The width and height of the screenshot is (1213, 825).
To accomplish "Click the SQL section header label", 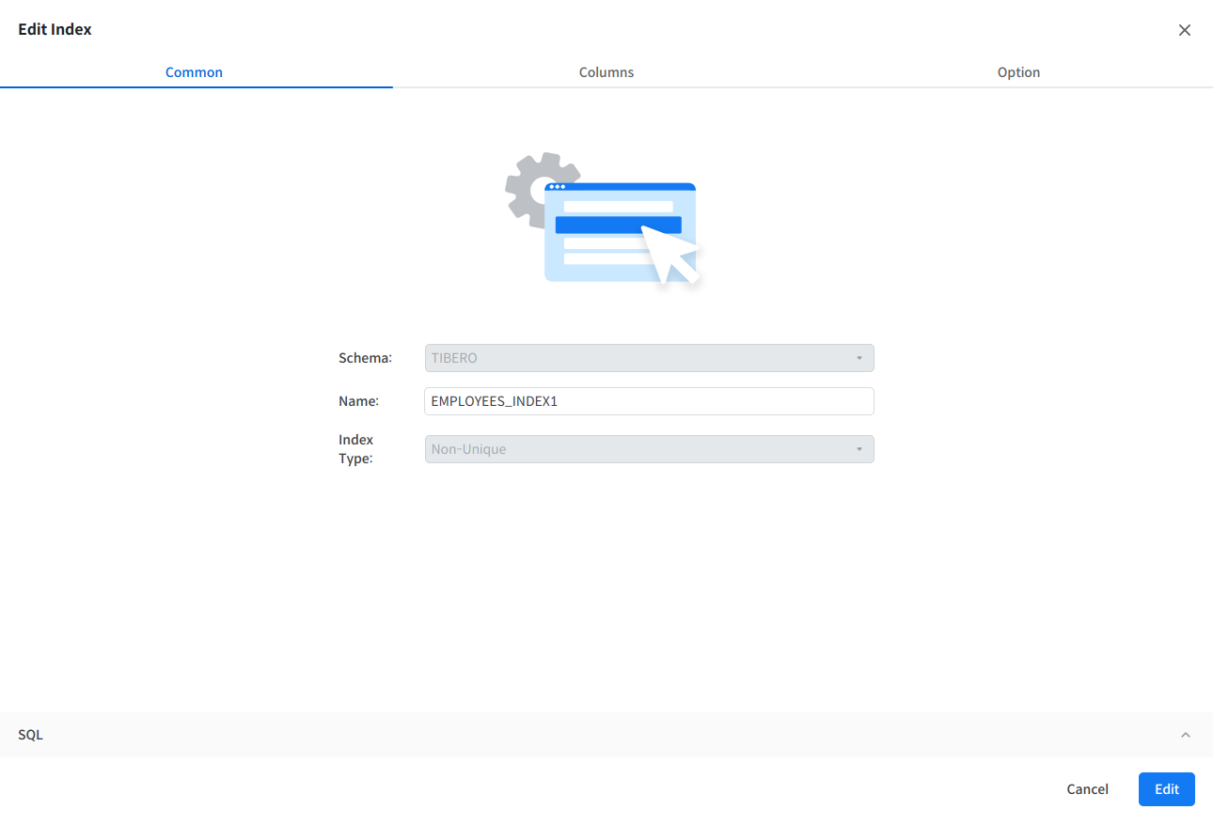I will 30,735.
